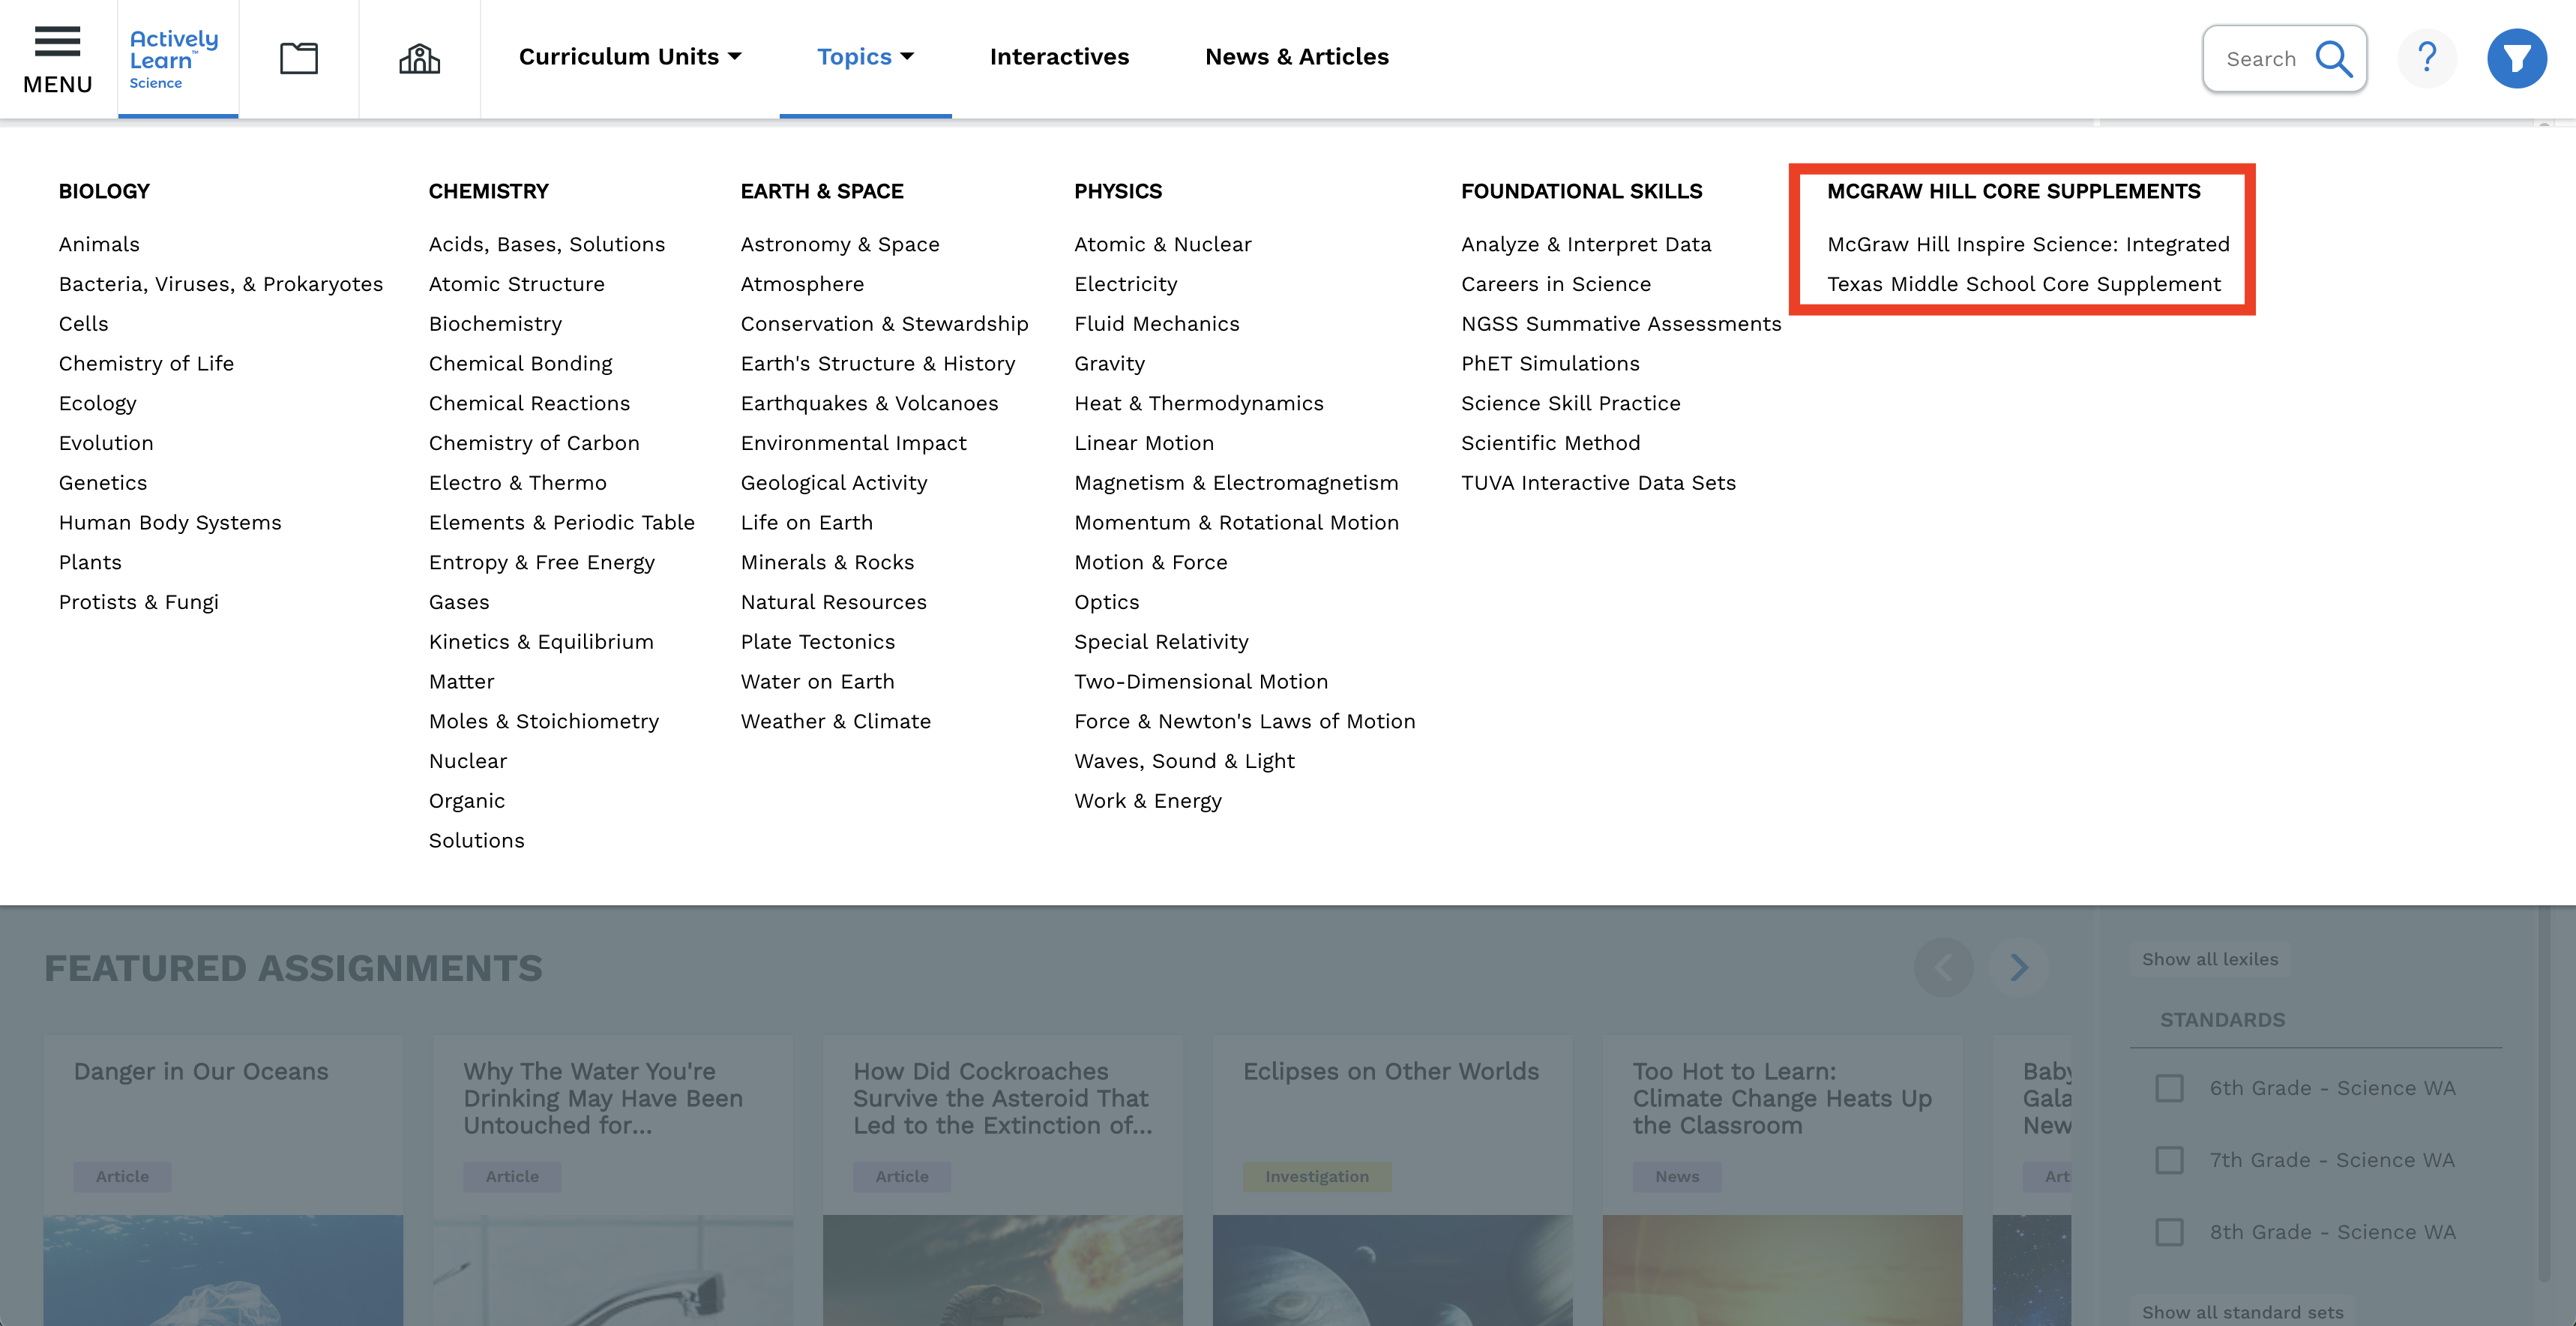Open Plate Tectonics topic
Viewport: 2576px width, 1326px height.
[x=817, y=643]
